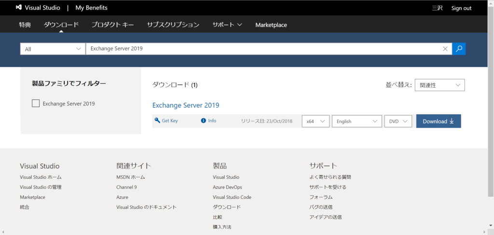This screenshot has height=235, width=494.
Task: Click footer link 購入方法
Action: pyautogui.click(x=222, y=227)
